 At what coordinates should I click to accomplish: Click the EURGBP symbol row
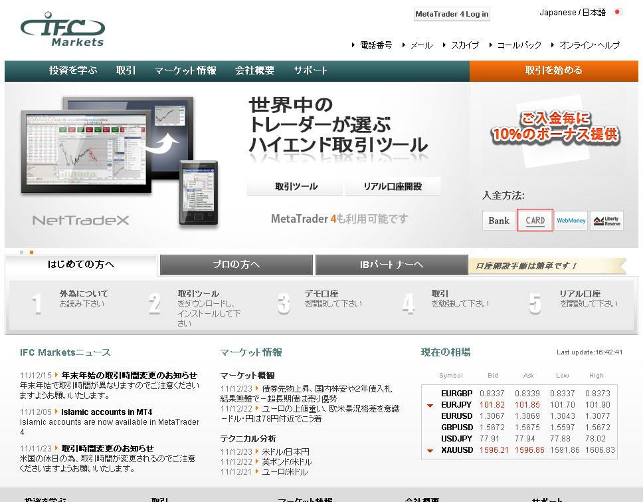(x=519, y=393)
